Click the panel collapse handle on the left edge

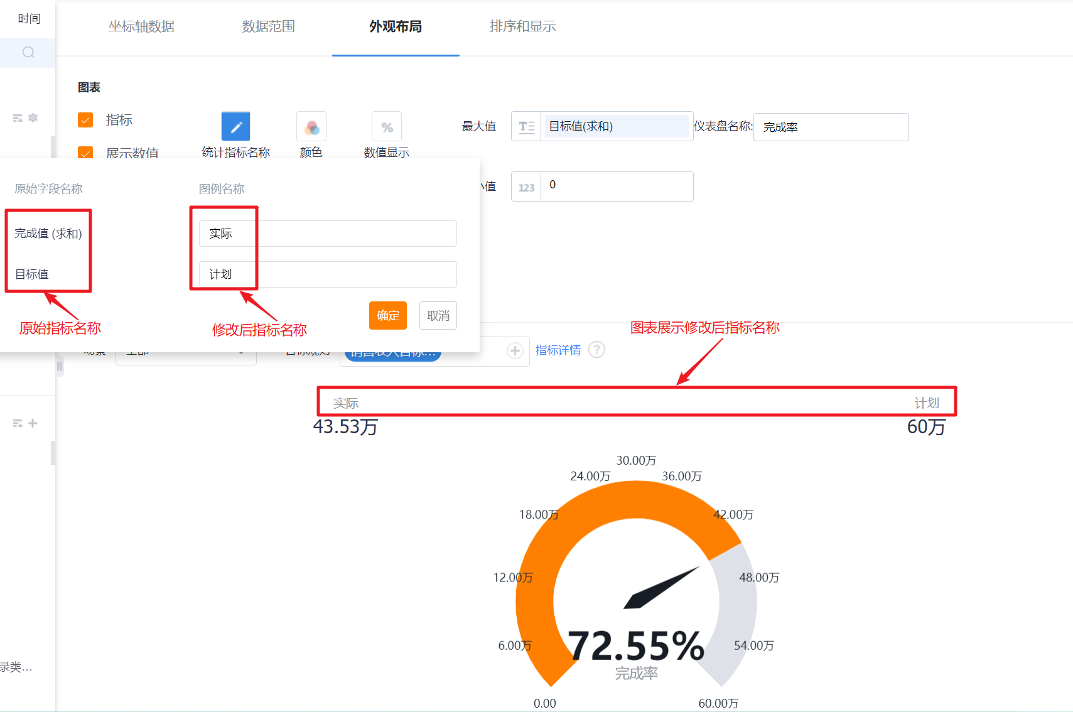(x=60, y=366)
